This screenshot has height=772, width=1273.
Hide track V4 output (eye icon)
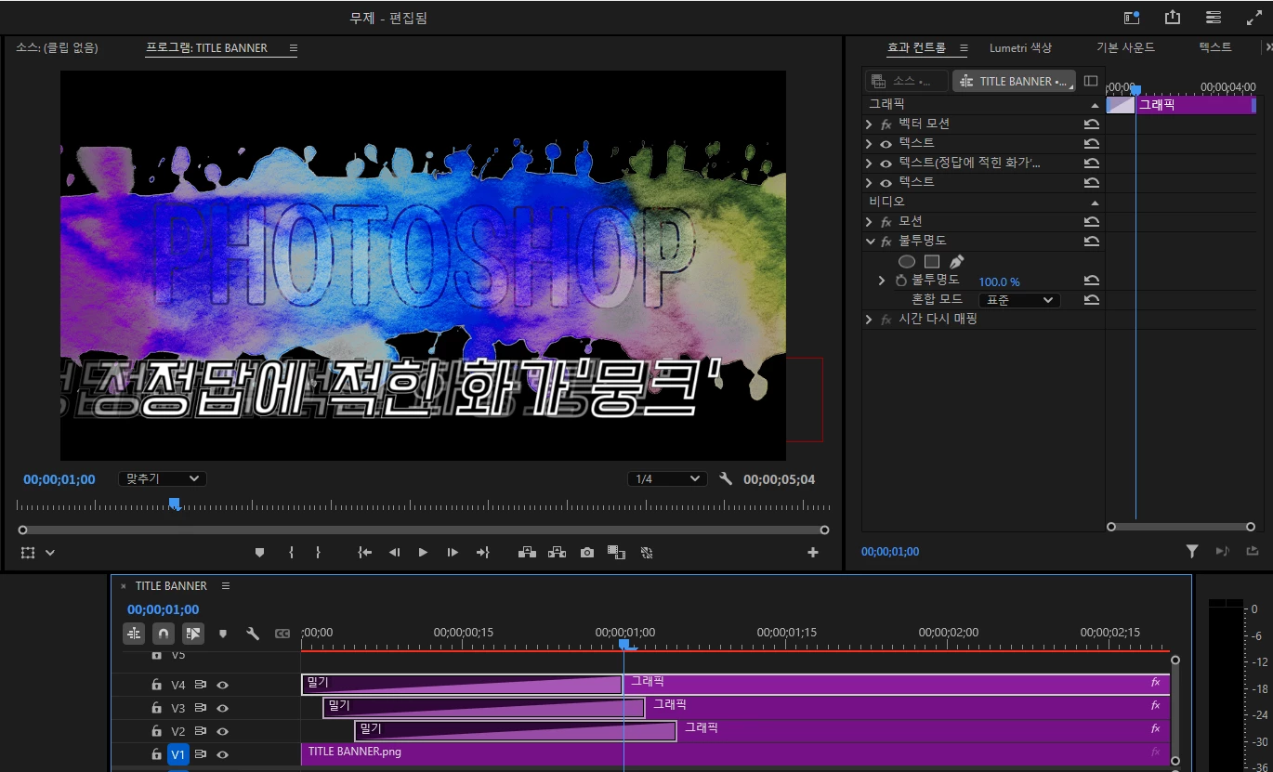pyautogui.click(x=223, y=685)
